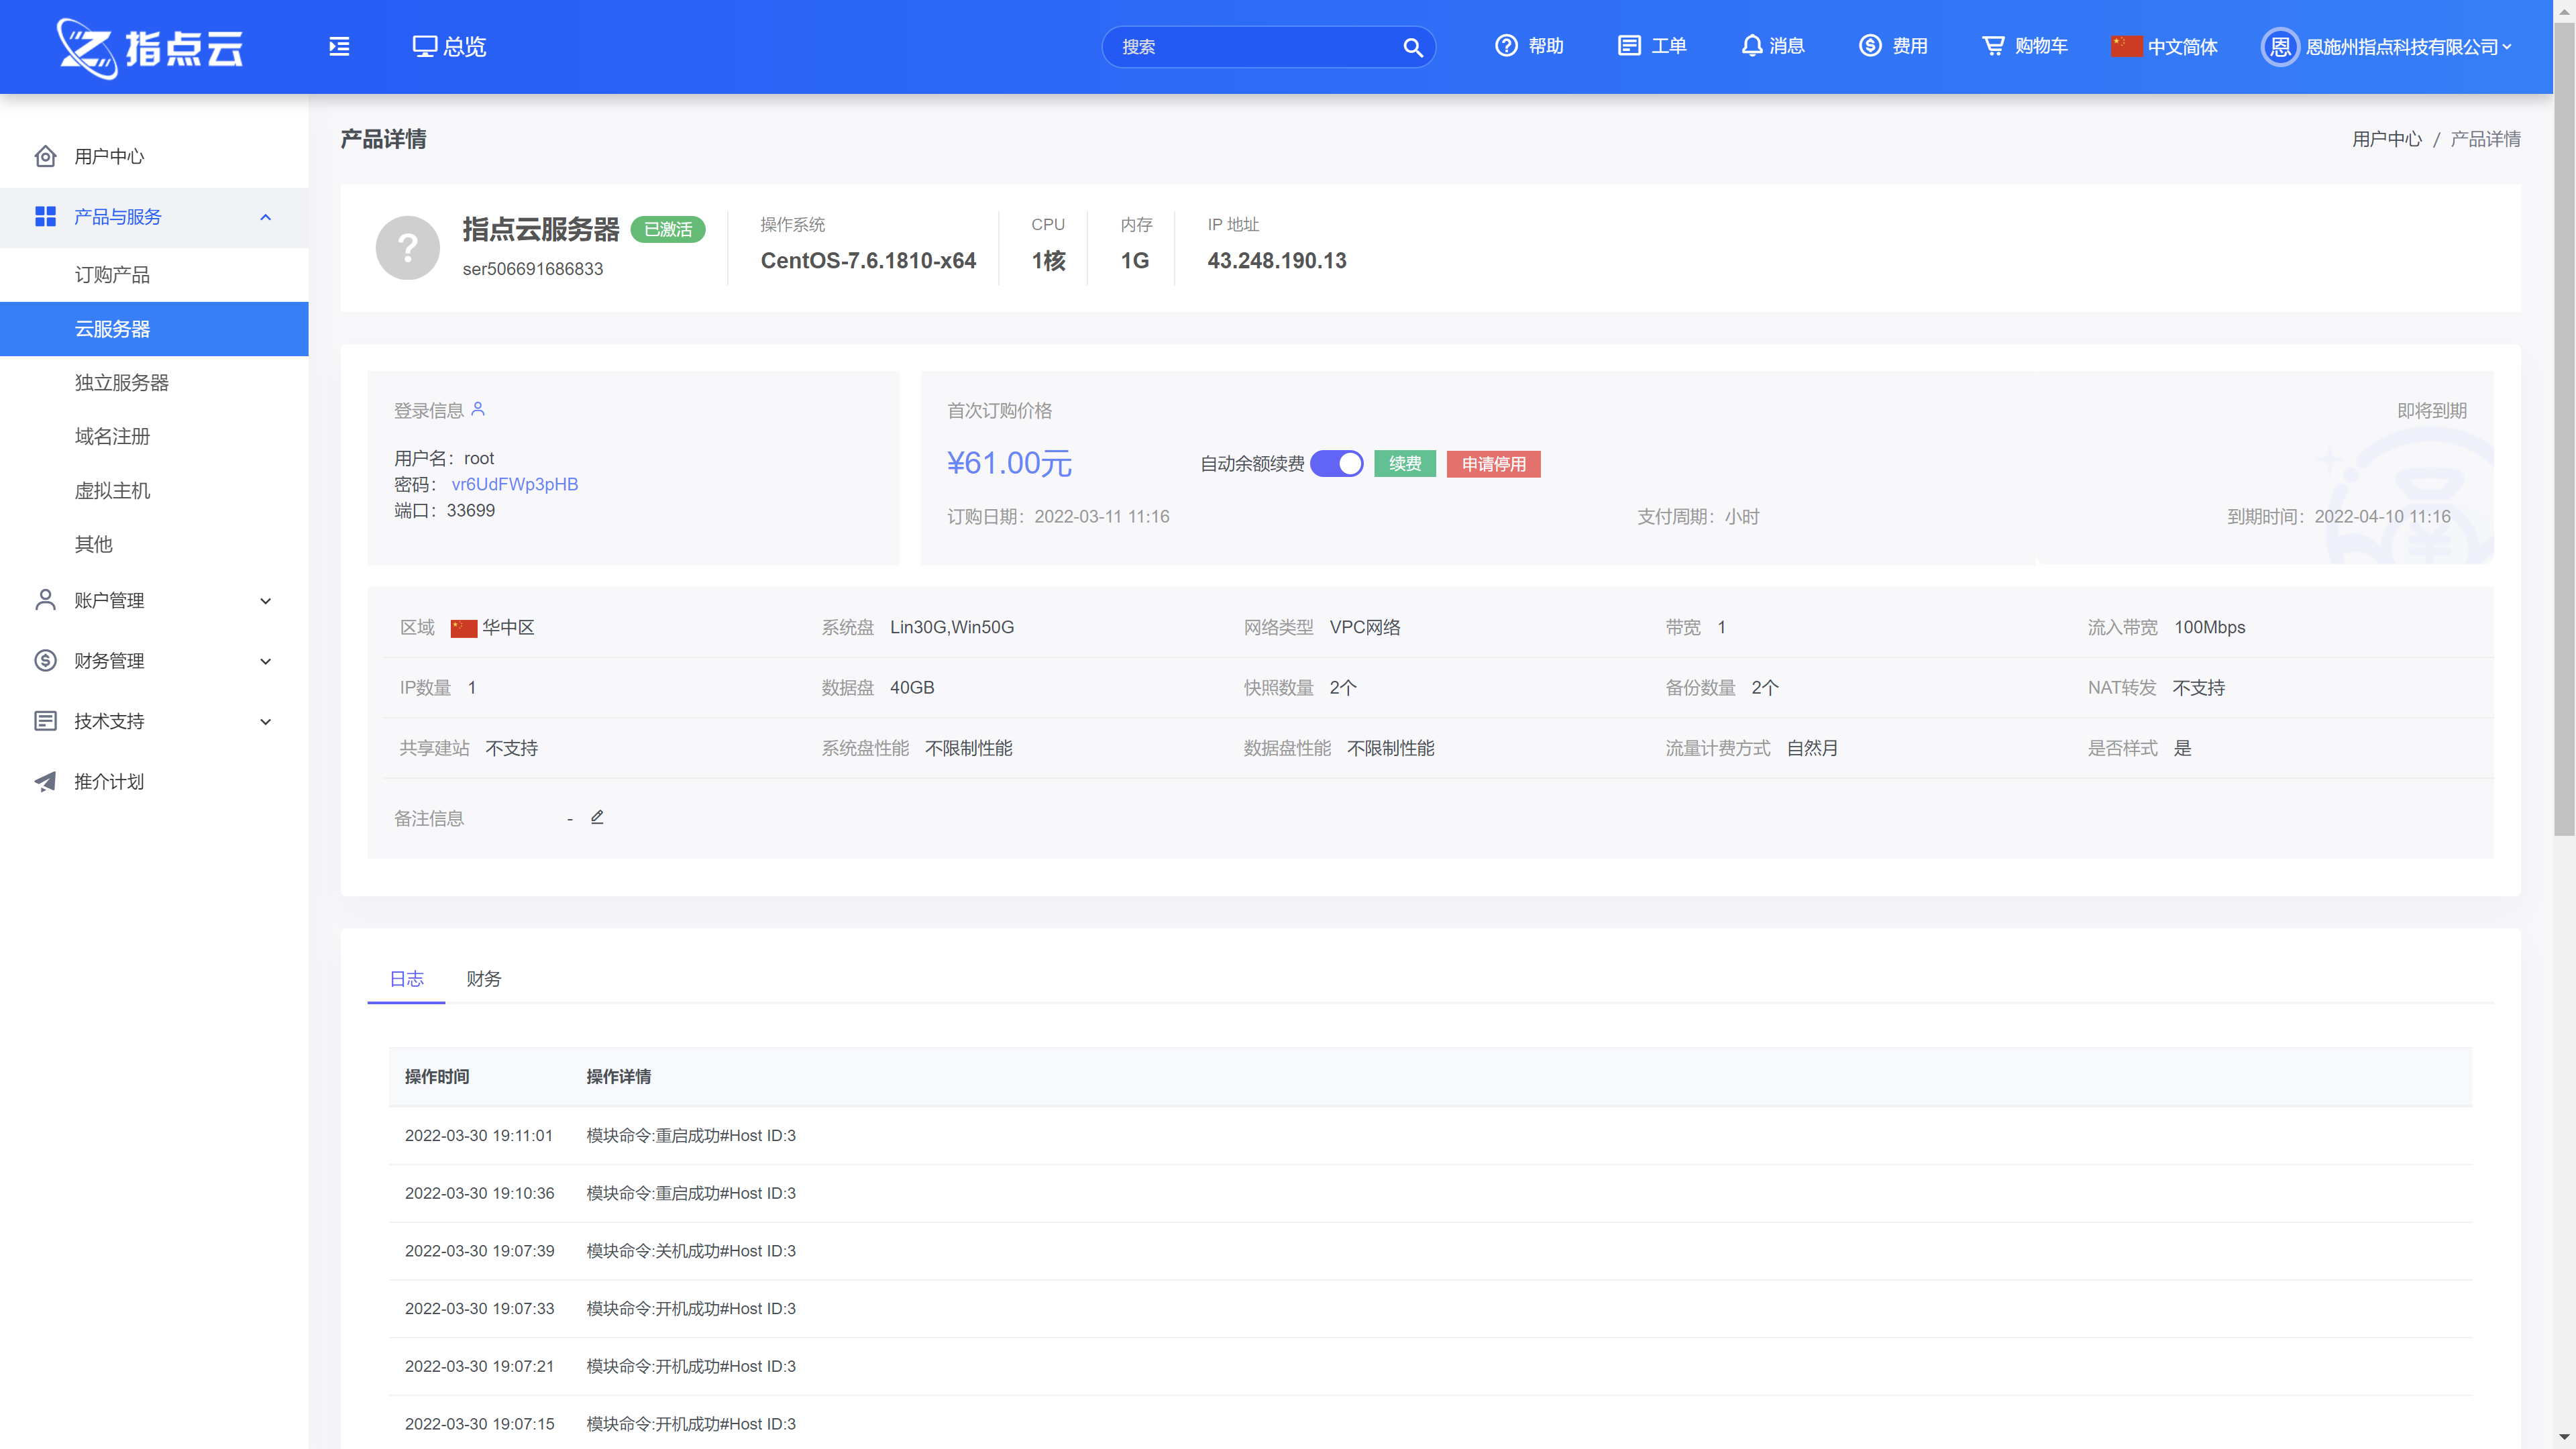2576x1449 pixels.
Task: Toggle the 自动余额续费 switch
Action: pos(1336,464)
